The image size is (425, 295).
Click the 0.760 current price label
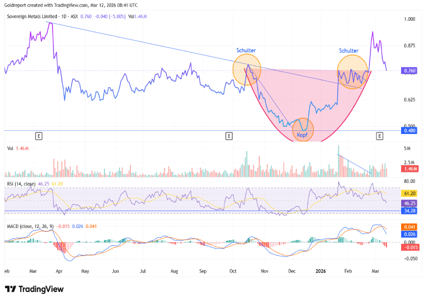[410, 71]
